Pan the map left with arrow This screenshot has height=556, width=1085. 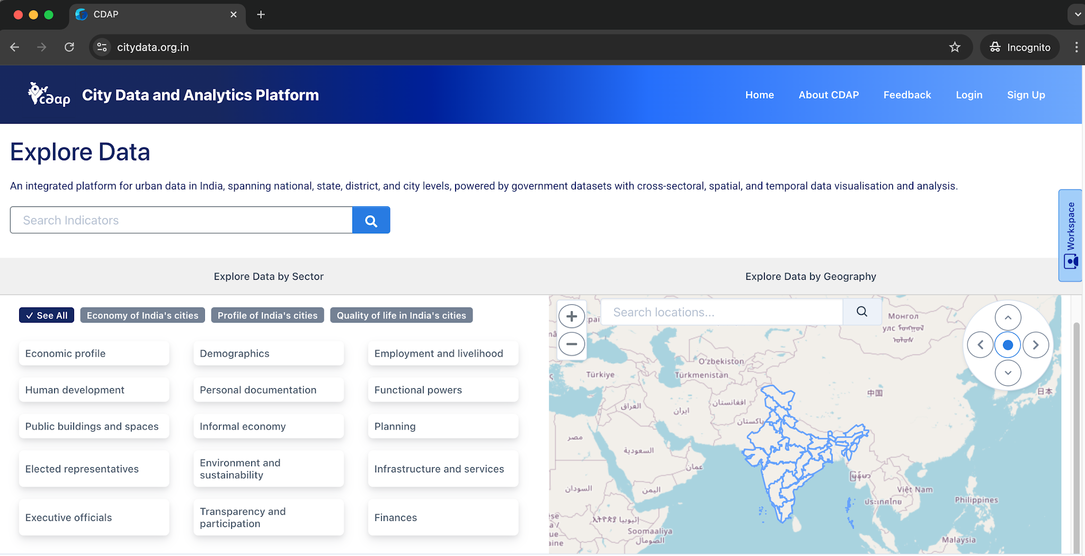[980, 345]
